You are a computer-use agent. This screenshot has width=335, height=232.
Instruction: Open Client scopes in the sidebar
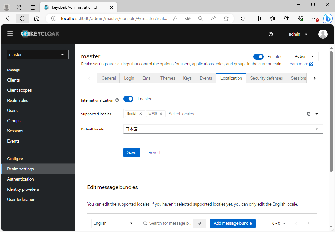38,90
